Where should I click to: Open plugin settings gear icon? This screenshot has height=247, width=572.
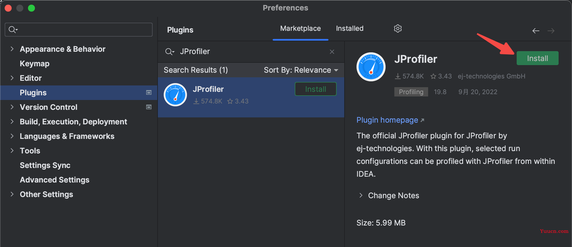click(398, 28)
